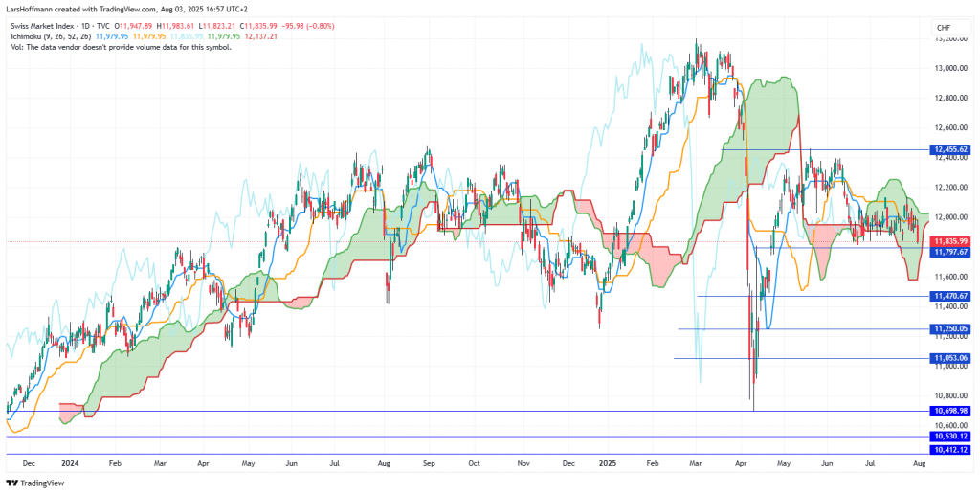Select the 11,470.67 support line label
The image size is (980, 494).
point(949,296)
